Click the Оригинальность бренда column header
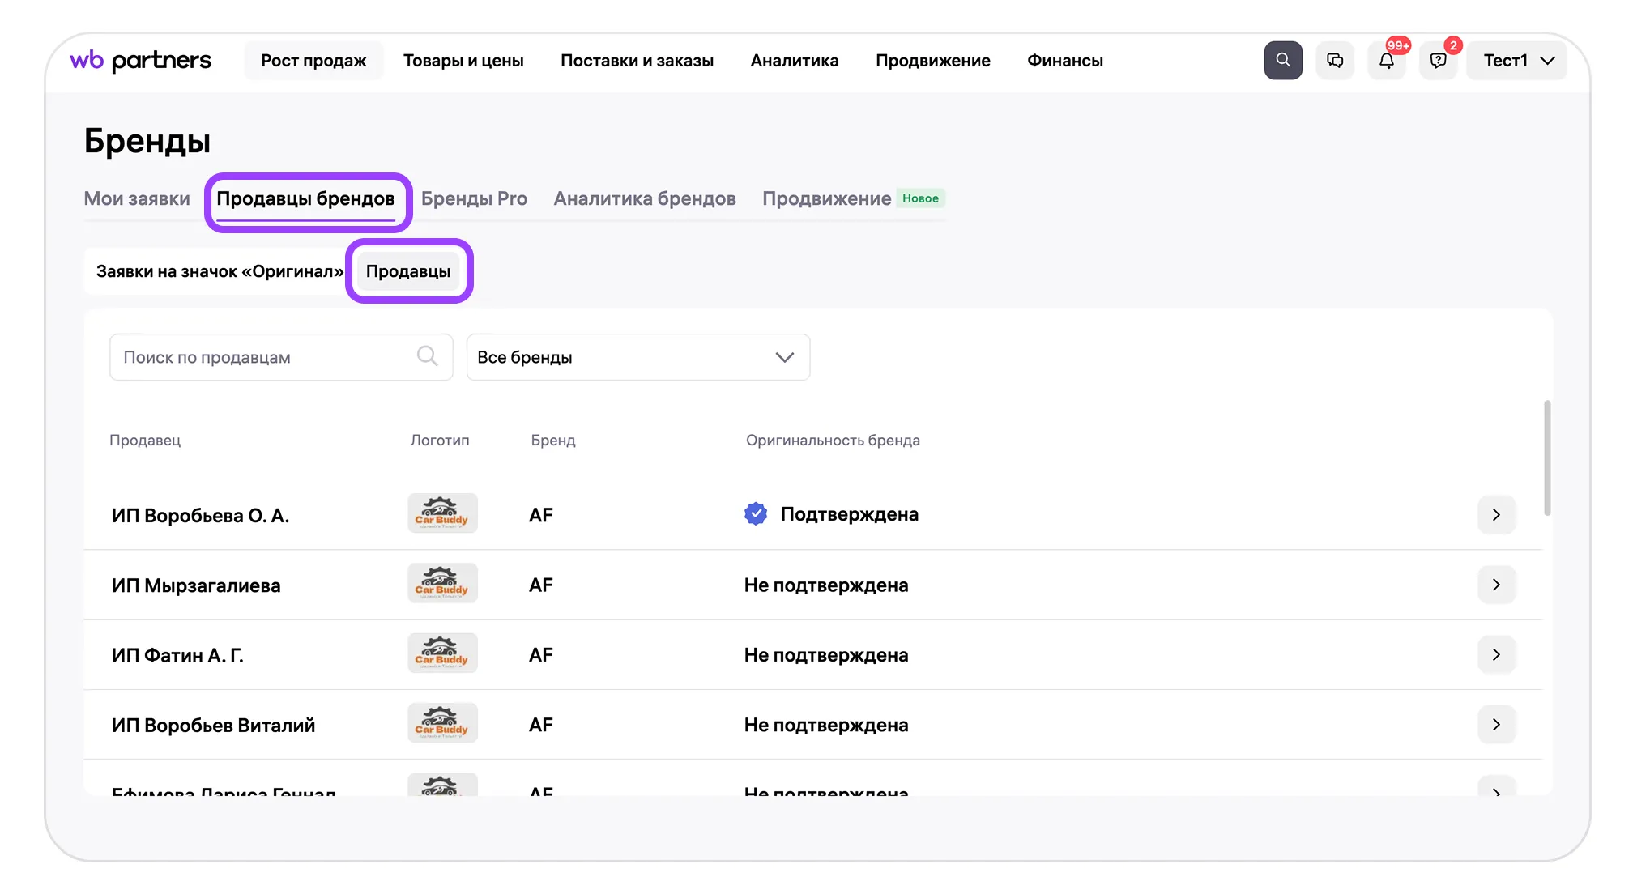 [833, 440]
